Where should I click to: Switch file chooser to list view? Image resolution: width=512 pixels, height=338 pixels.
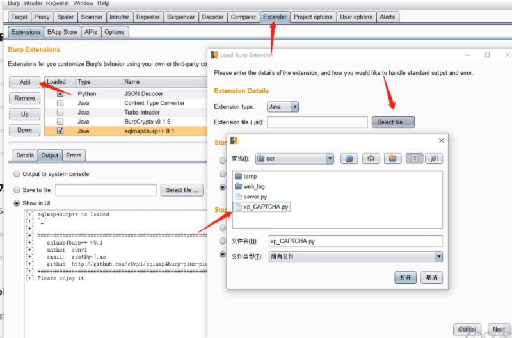point(414,158)
